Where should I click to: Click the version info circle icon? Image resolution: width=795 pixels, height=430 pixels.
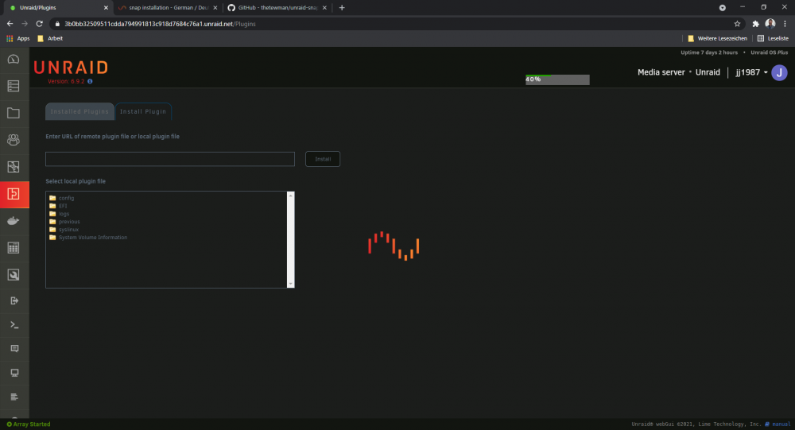(90, 81)
